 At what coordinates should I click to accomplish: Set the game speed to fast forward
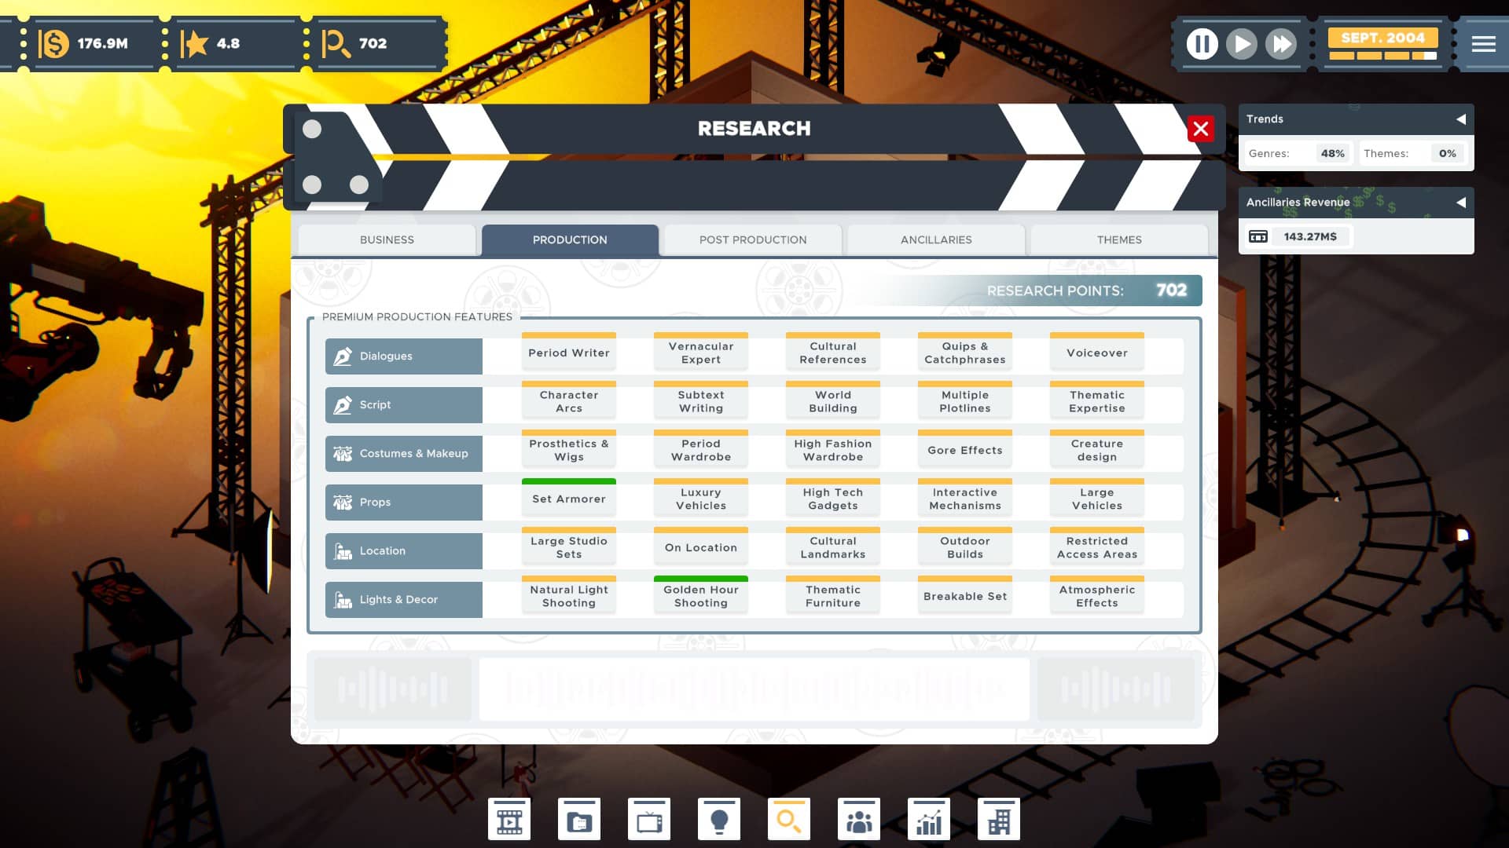1281,44
